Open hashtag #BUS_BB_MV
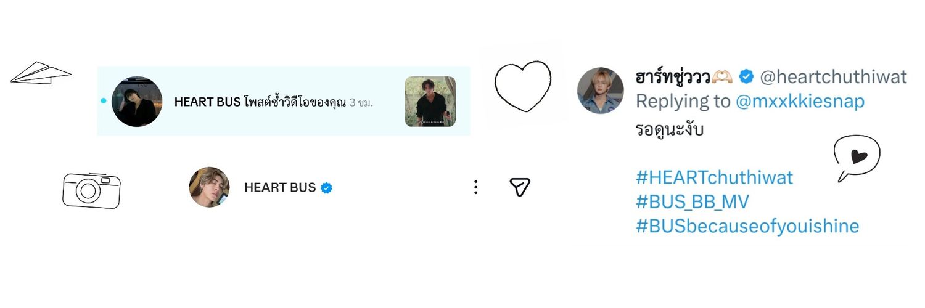 (x=693, y=201)
